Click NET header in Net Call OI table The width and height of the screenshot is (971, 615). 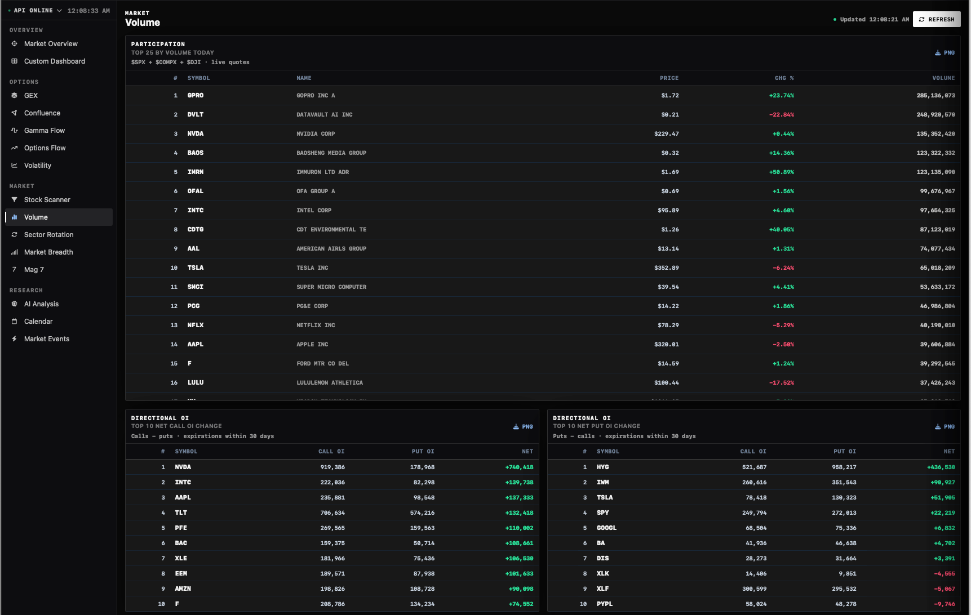527,451
